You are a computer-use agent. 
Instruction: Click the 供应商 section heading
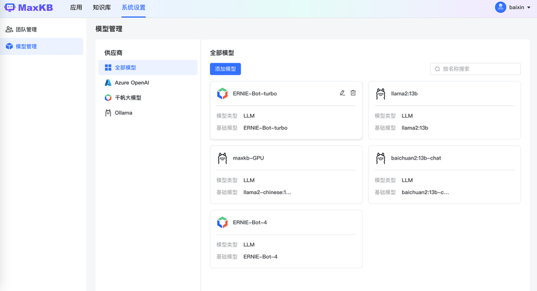113,53
